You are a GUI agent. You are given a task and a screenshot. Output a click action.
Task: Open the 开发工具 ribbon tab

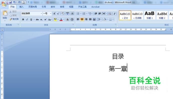click(82, 7)
